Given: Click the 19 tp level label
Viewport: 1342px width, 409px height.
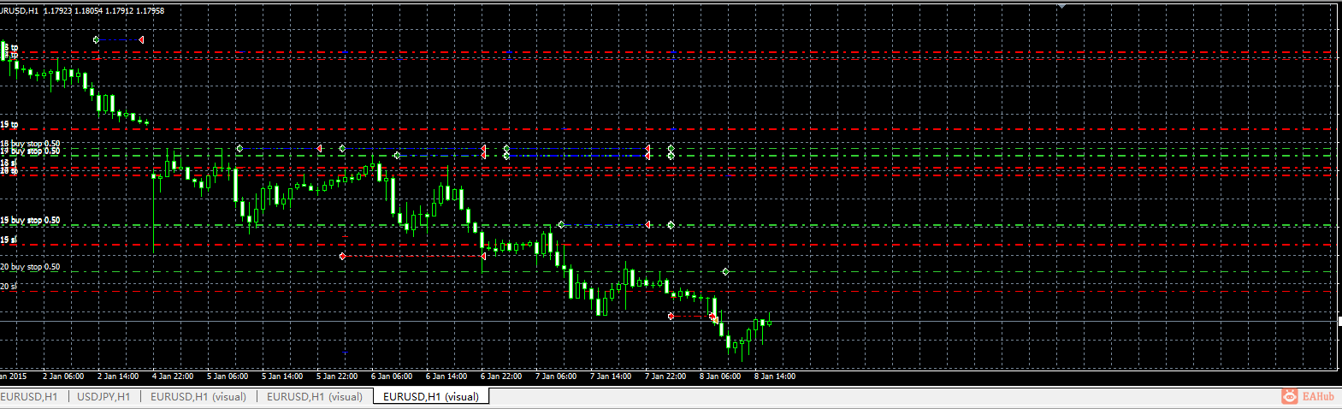Looking at the screenshot, I should pyautogui.click(x=9, y=125).
